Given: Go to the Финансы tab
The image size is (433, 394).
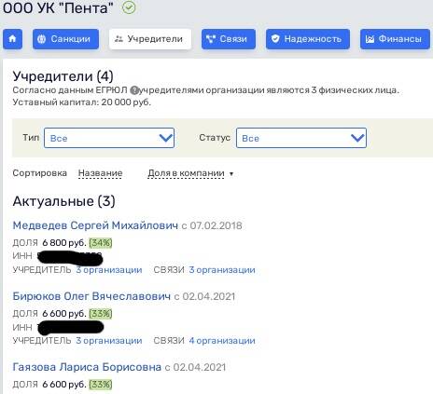Looking at the screenshot, I should [395, 39].
